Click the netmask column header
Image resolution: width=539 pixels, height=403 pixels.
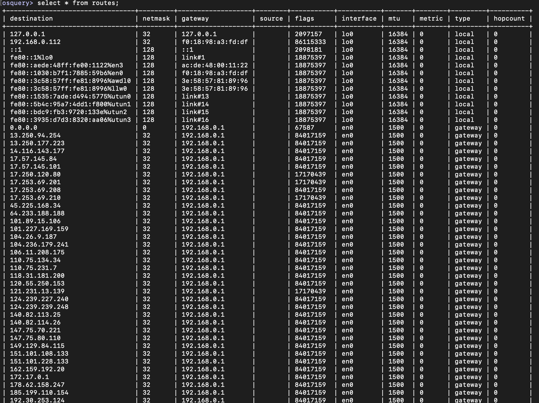pos(156,19)
